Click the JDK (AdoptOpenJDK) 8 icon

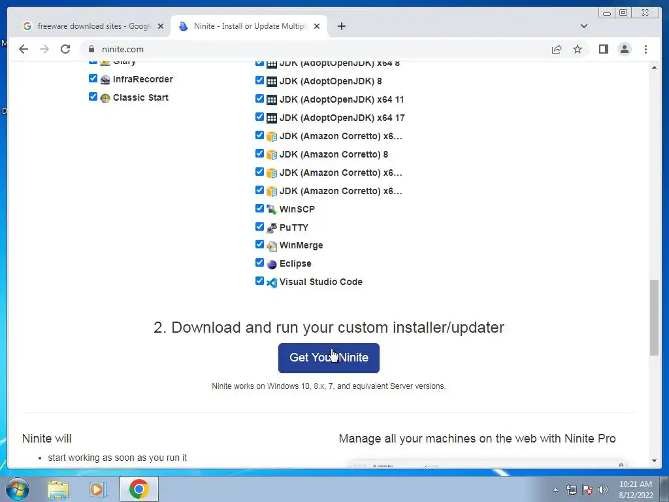coord(271,82)
